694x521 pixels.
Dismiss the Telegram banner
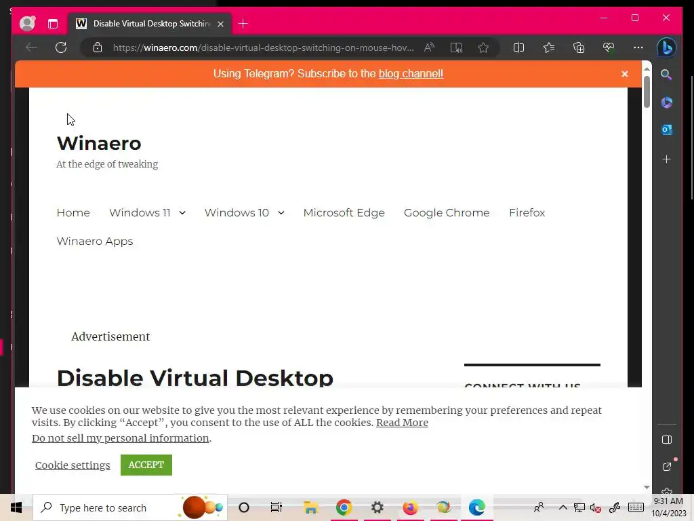tap(624, 74)
